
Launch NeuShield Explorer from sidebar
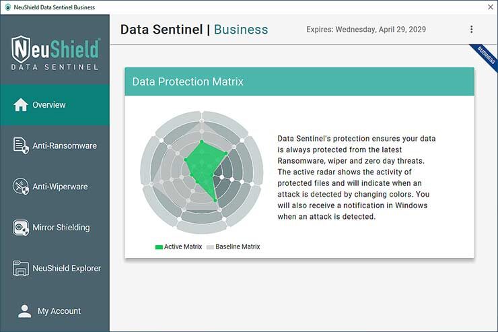pyautogui.click(x=67, y=268)
